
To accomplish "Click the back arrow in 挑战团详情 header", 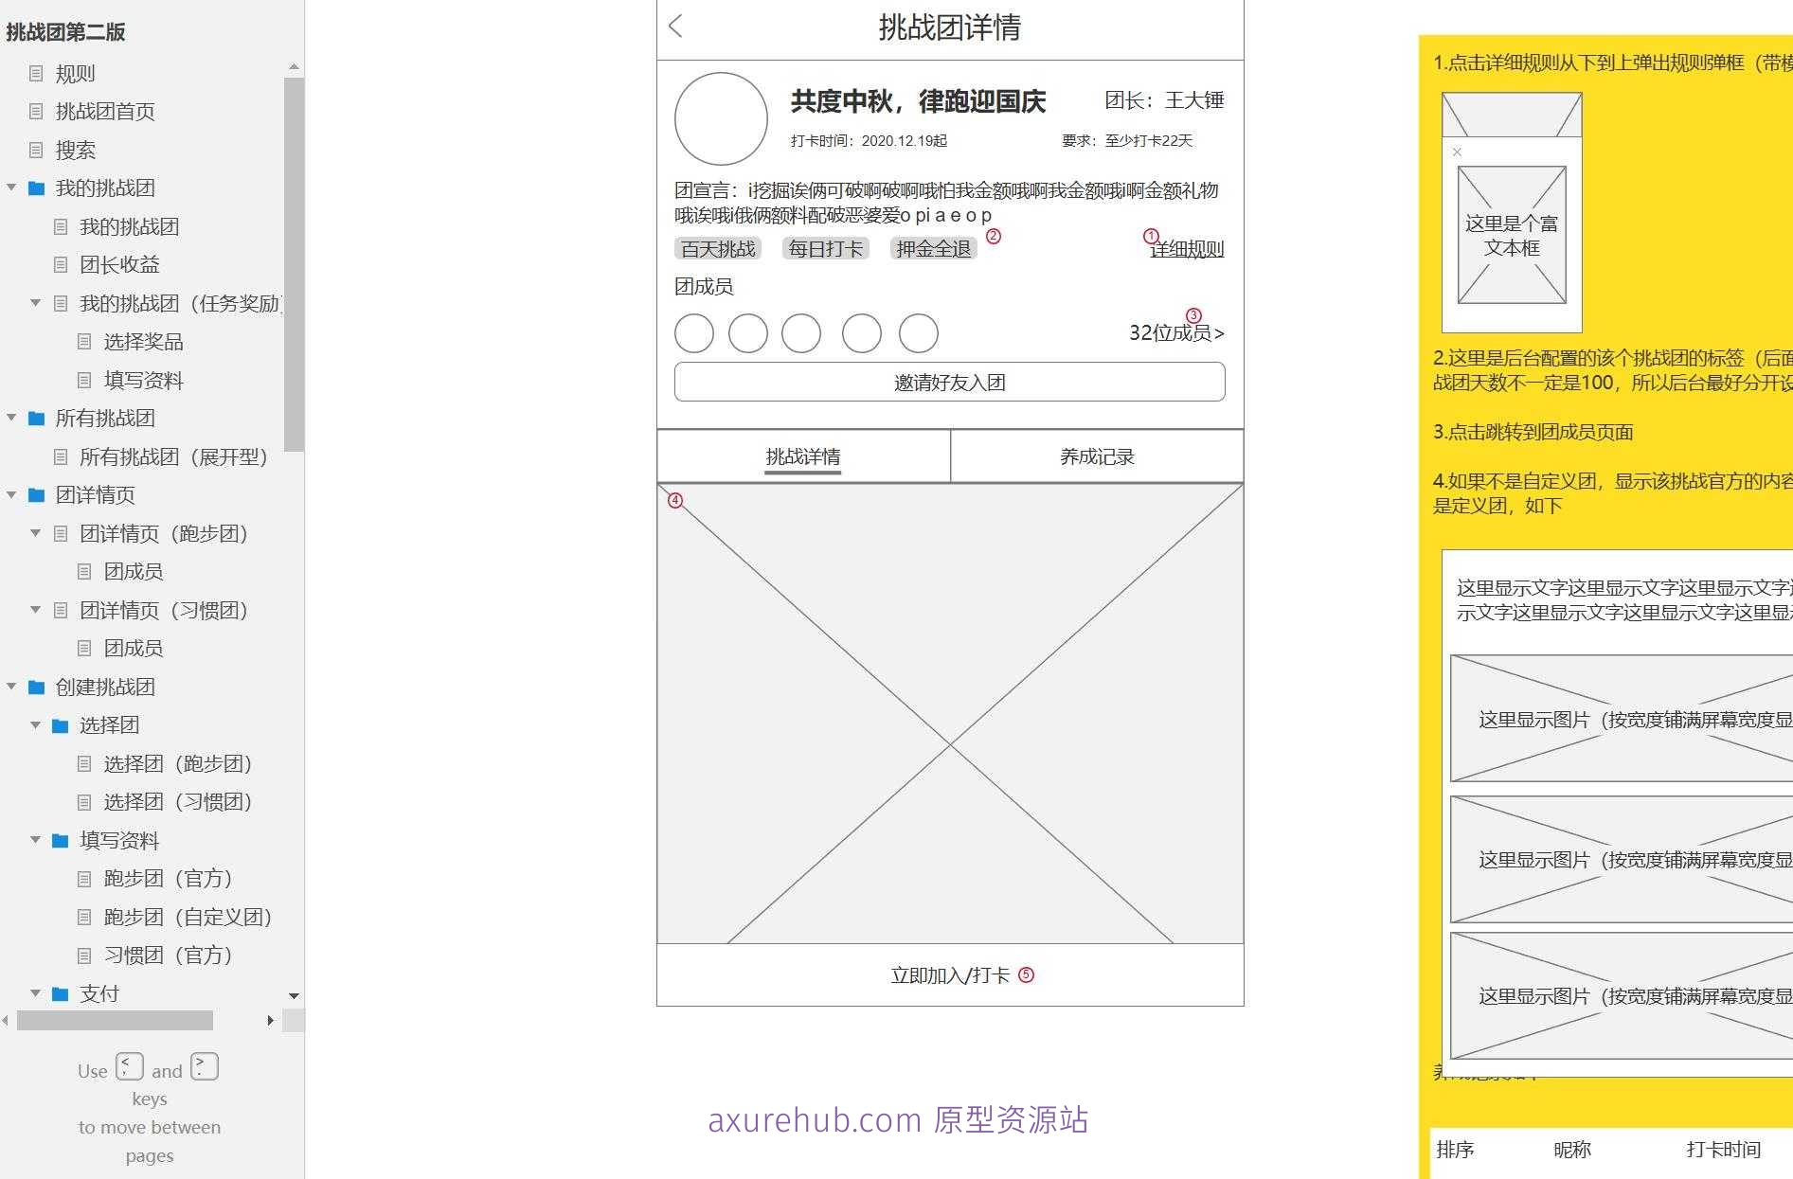I will (675, 27).
